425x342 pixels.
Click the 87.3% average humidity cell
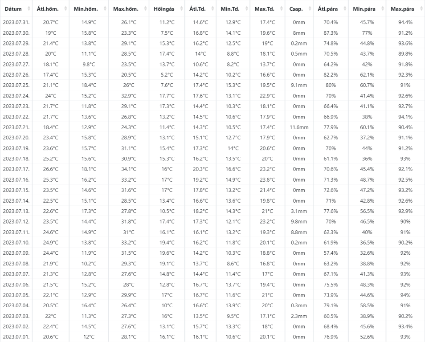click(331, 33)
